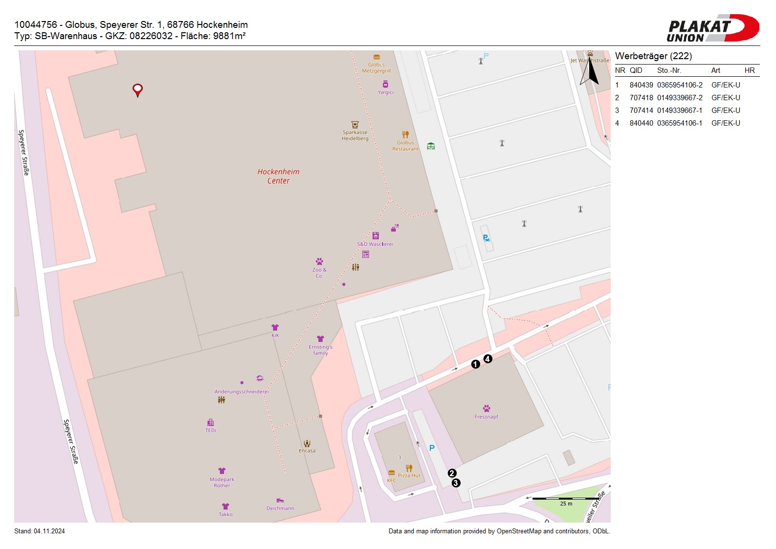Click the Deichmann shoe icon
Viewport: 776px width, 549px height.
[x=280, y=501]
